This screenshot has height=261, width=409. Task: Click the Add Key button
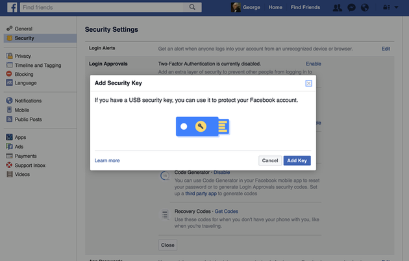(x=297, y=160)
